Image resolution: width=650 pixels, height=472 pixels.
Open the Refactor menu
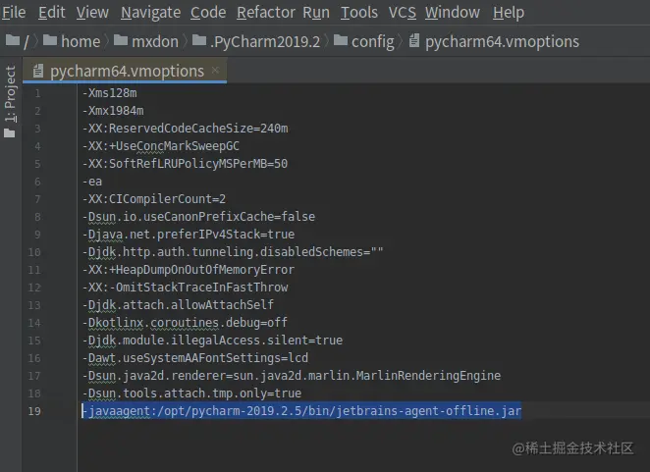[x=266, y=13]
